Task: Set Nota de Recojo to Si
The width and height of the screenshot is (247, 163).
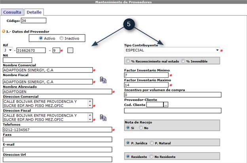Action: 128,127
